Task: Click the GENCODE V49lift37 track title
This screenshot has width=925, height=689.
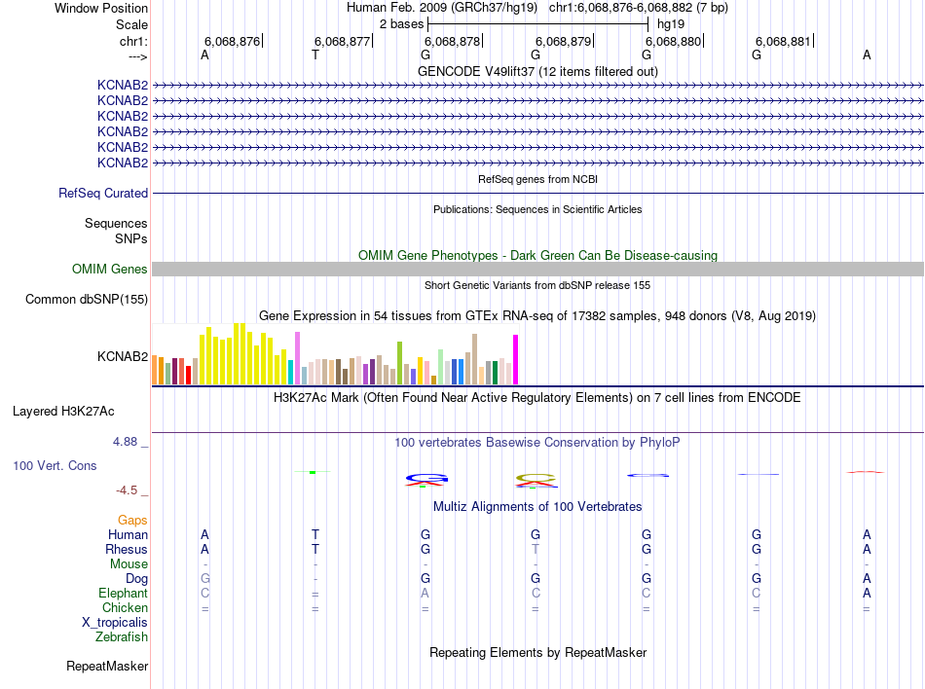Action: [x=537, y=71]
